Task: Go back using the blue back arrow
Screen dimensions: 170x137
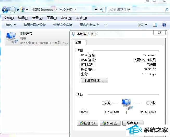Action: tap(5, 10)
